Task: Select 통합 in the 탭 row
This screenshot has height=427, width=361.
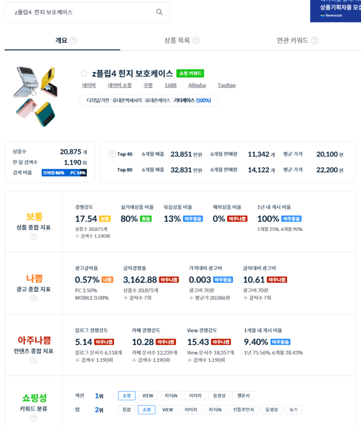Action: [x=127, y=410]
